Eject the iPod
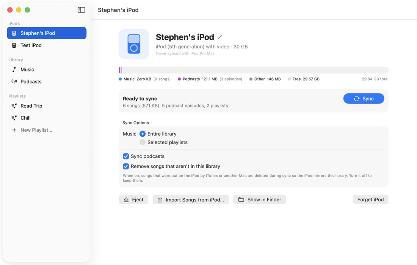This screenshot has height=265, width=417. point(133,200)
